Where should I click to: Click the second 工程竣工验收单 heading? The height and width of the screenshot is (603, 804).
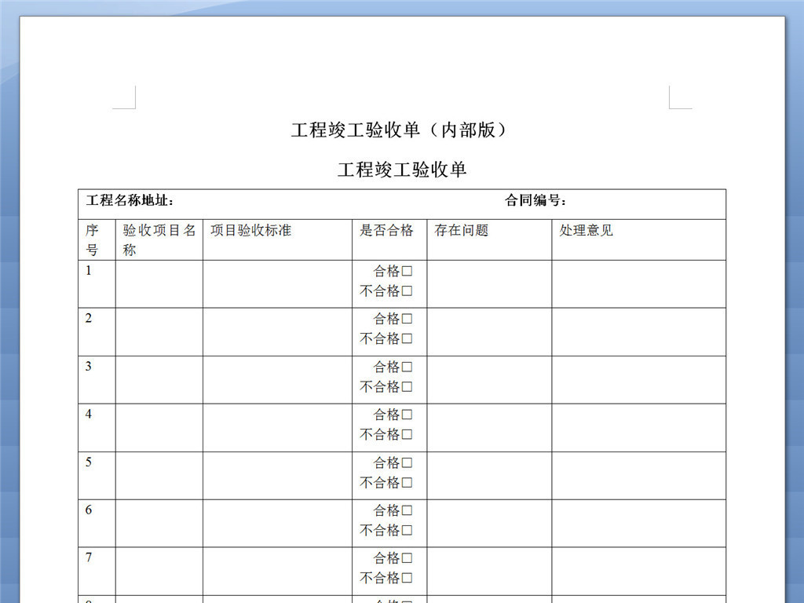click(402, 170)
